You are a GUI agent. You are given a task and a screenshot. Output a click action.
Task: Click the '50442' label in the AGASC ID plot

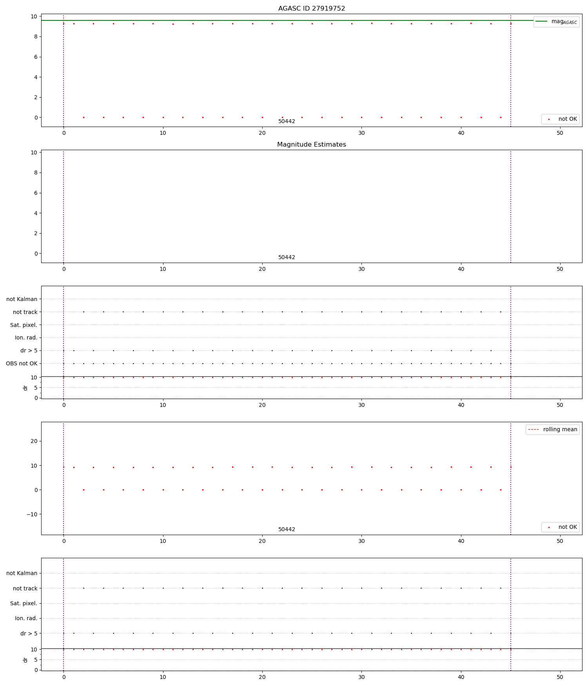click(x=287, y=122)
